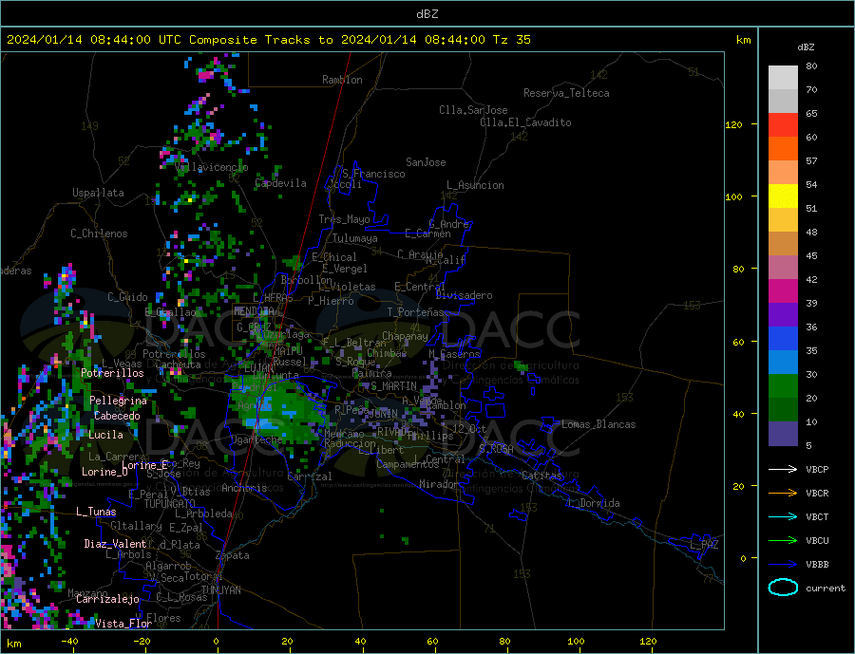Viewport: 855px width, 654px height.
Task: Click the TUPUNGATO city label
Action: point(170,504)
